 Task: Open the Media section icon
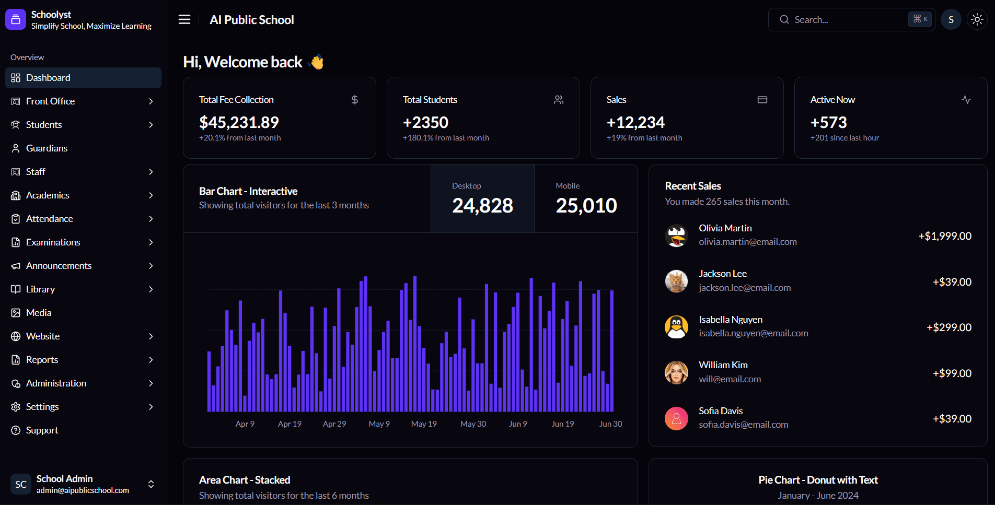(16, 312)
